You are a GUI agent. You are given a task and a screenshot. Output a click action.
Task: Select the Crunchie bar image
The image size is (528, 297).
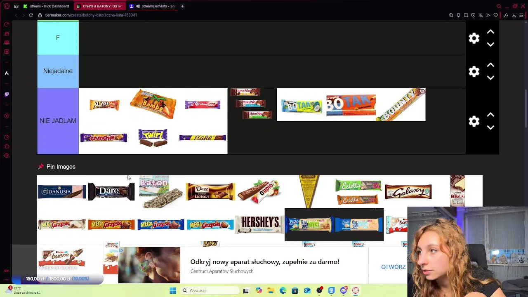104,138
